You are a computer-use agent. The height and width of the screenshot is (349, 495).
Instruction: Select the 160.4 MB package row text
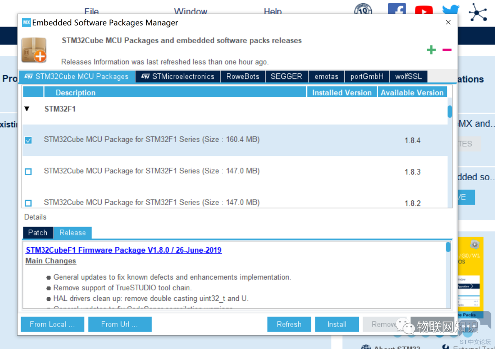point(152,139)
